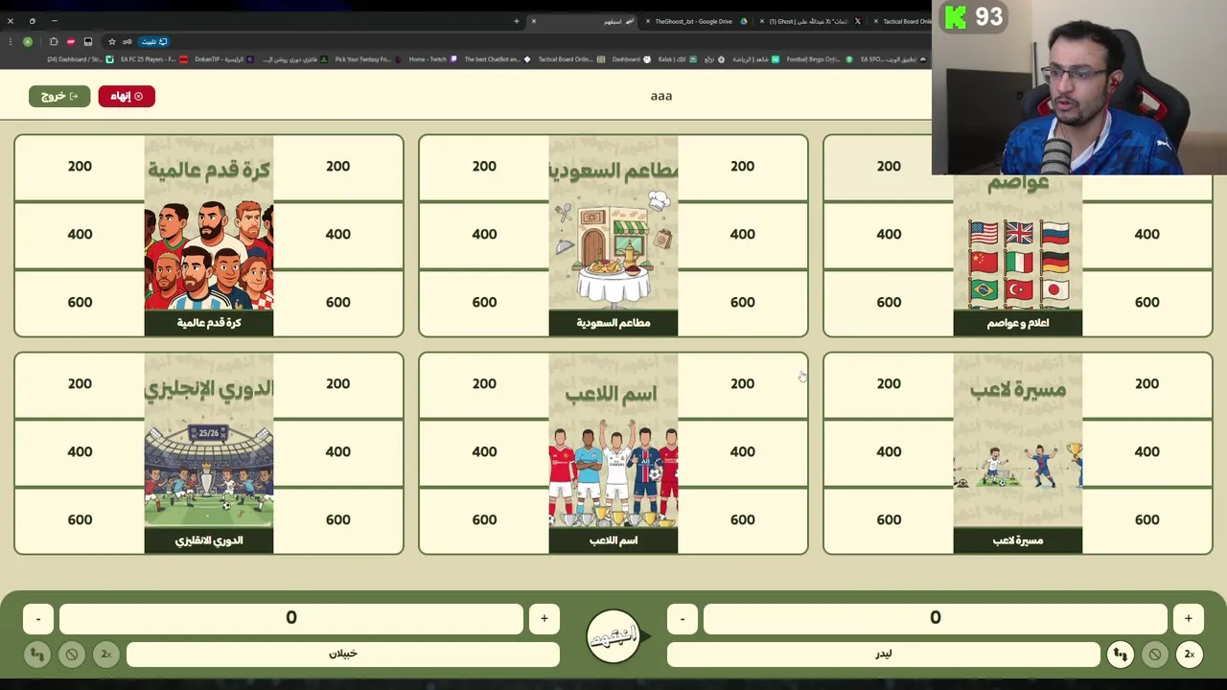Click the ليدر team score field showing 0
This screenshot has width=1227, height=690.
[936, 619]
